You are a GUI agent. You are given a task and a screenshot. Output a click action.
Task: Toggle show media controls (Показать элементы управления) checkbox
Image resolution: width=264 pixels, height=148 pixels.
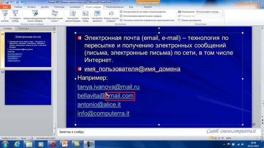point(121,20)
